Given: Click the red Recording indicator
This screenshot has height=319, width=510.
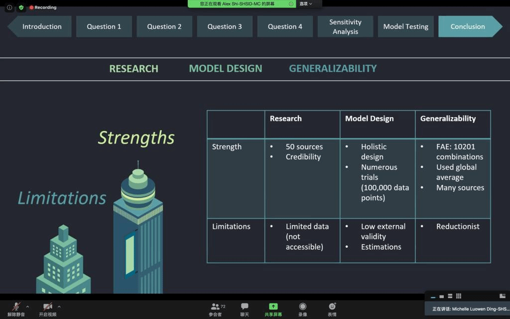Looking at the screenshot, I should coord(43,7).
